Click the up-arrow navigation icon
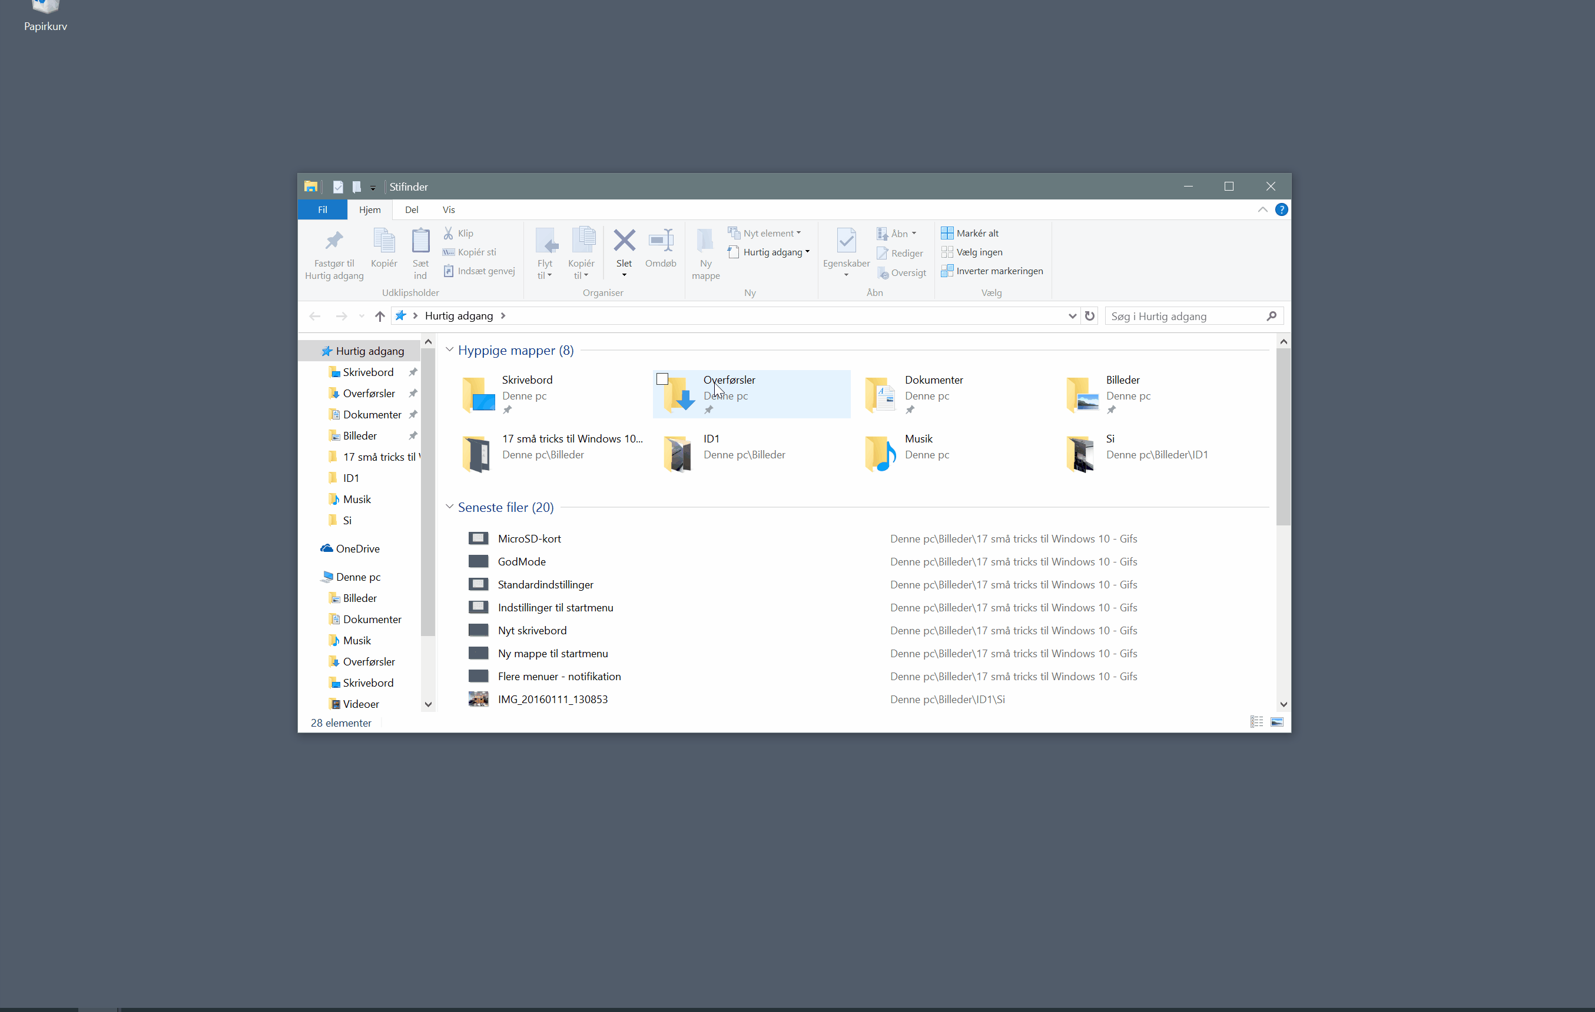The image size is (1595, 1012). point(380,317)
